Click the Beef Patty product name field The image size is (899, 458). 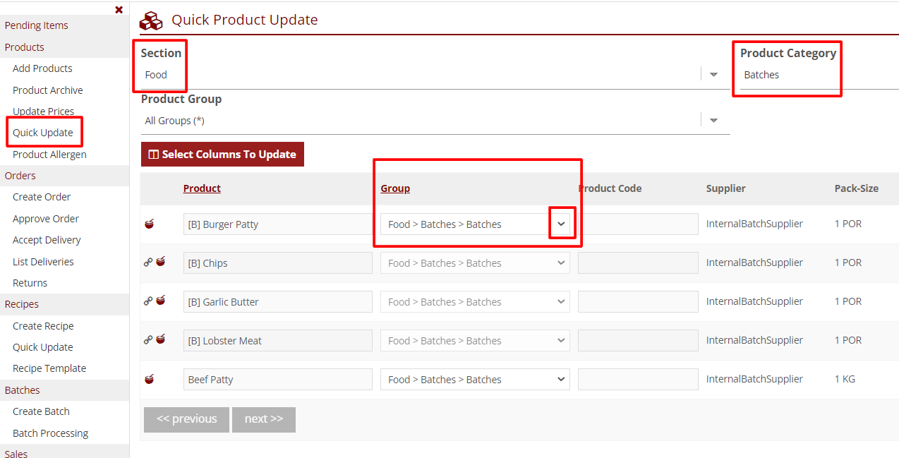277,380
